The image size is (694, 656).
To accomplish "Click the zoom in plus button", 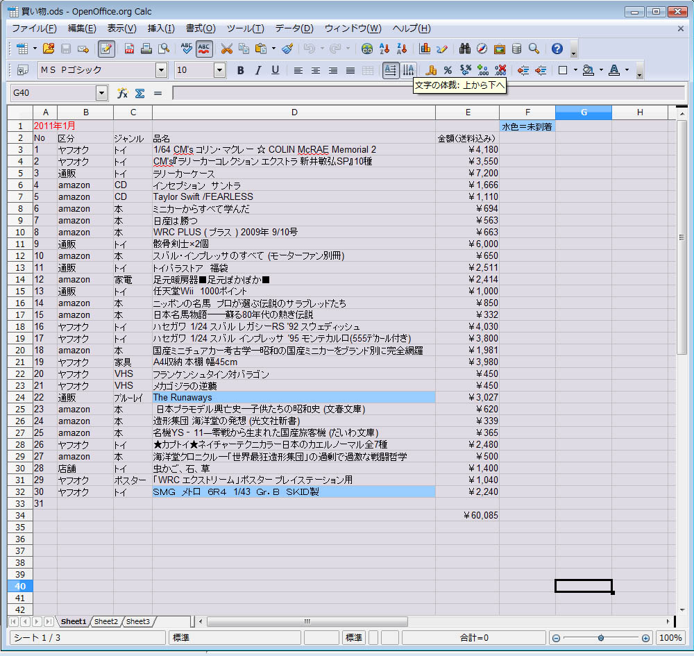I will pyautogui.click(x=645, y=638).
